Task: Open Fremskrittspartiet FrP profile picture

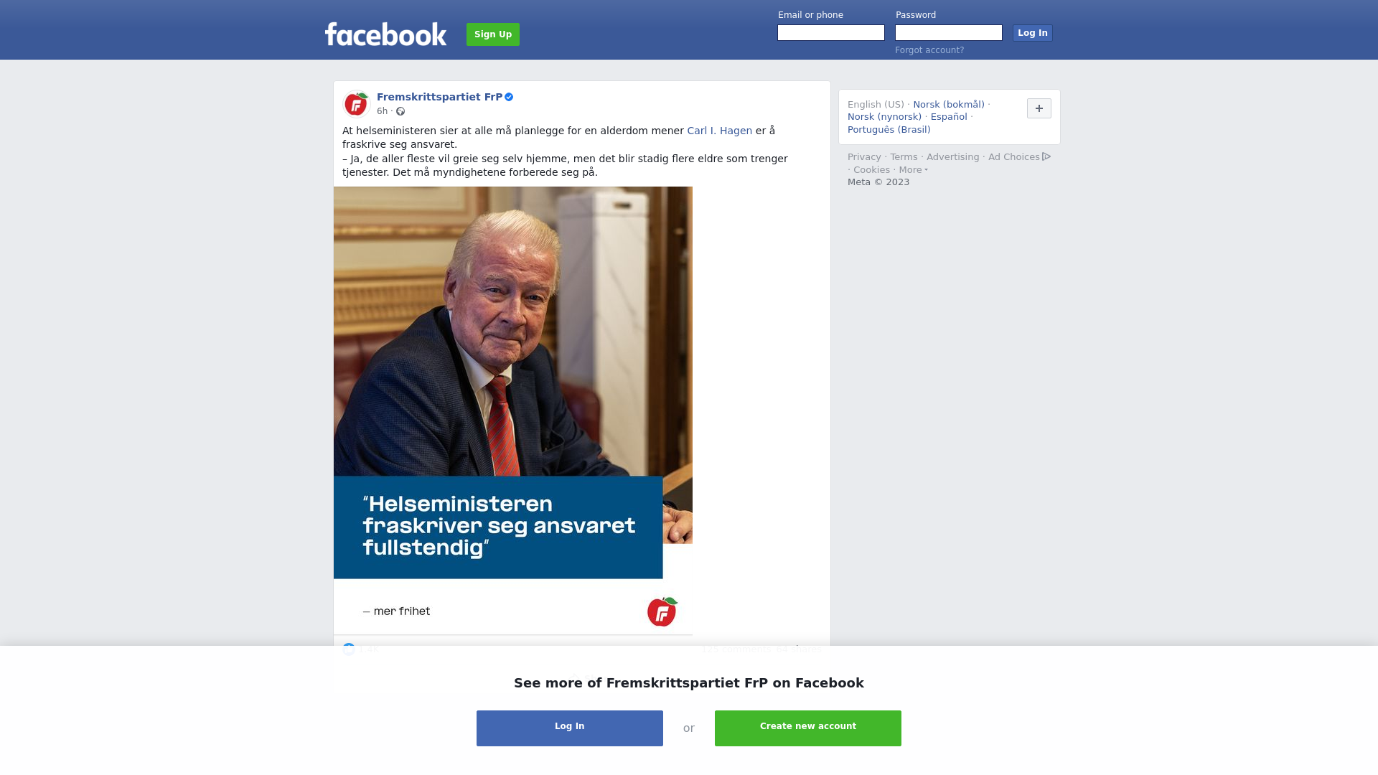Action: coord(356,104)
